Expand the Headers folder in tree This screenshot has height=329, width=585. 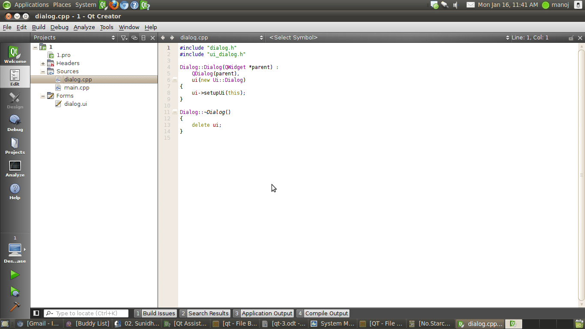(x=43, y=63)
